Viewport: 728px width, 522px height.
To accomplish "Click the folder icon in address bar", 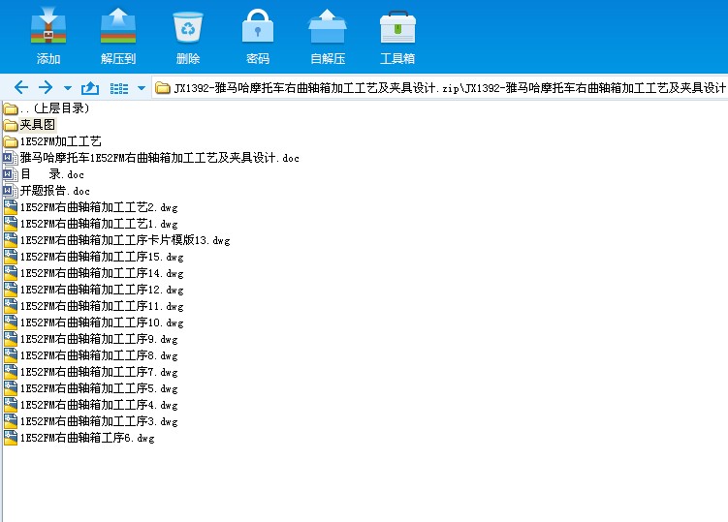I will pos(162,88).
